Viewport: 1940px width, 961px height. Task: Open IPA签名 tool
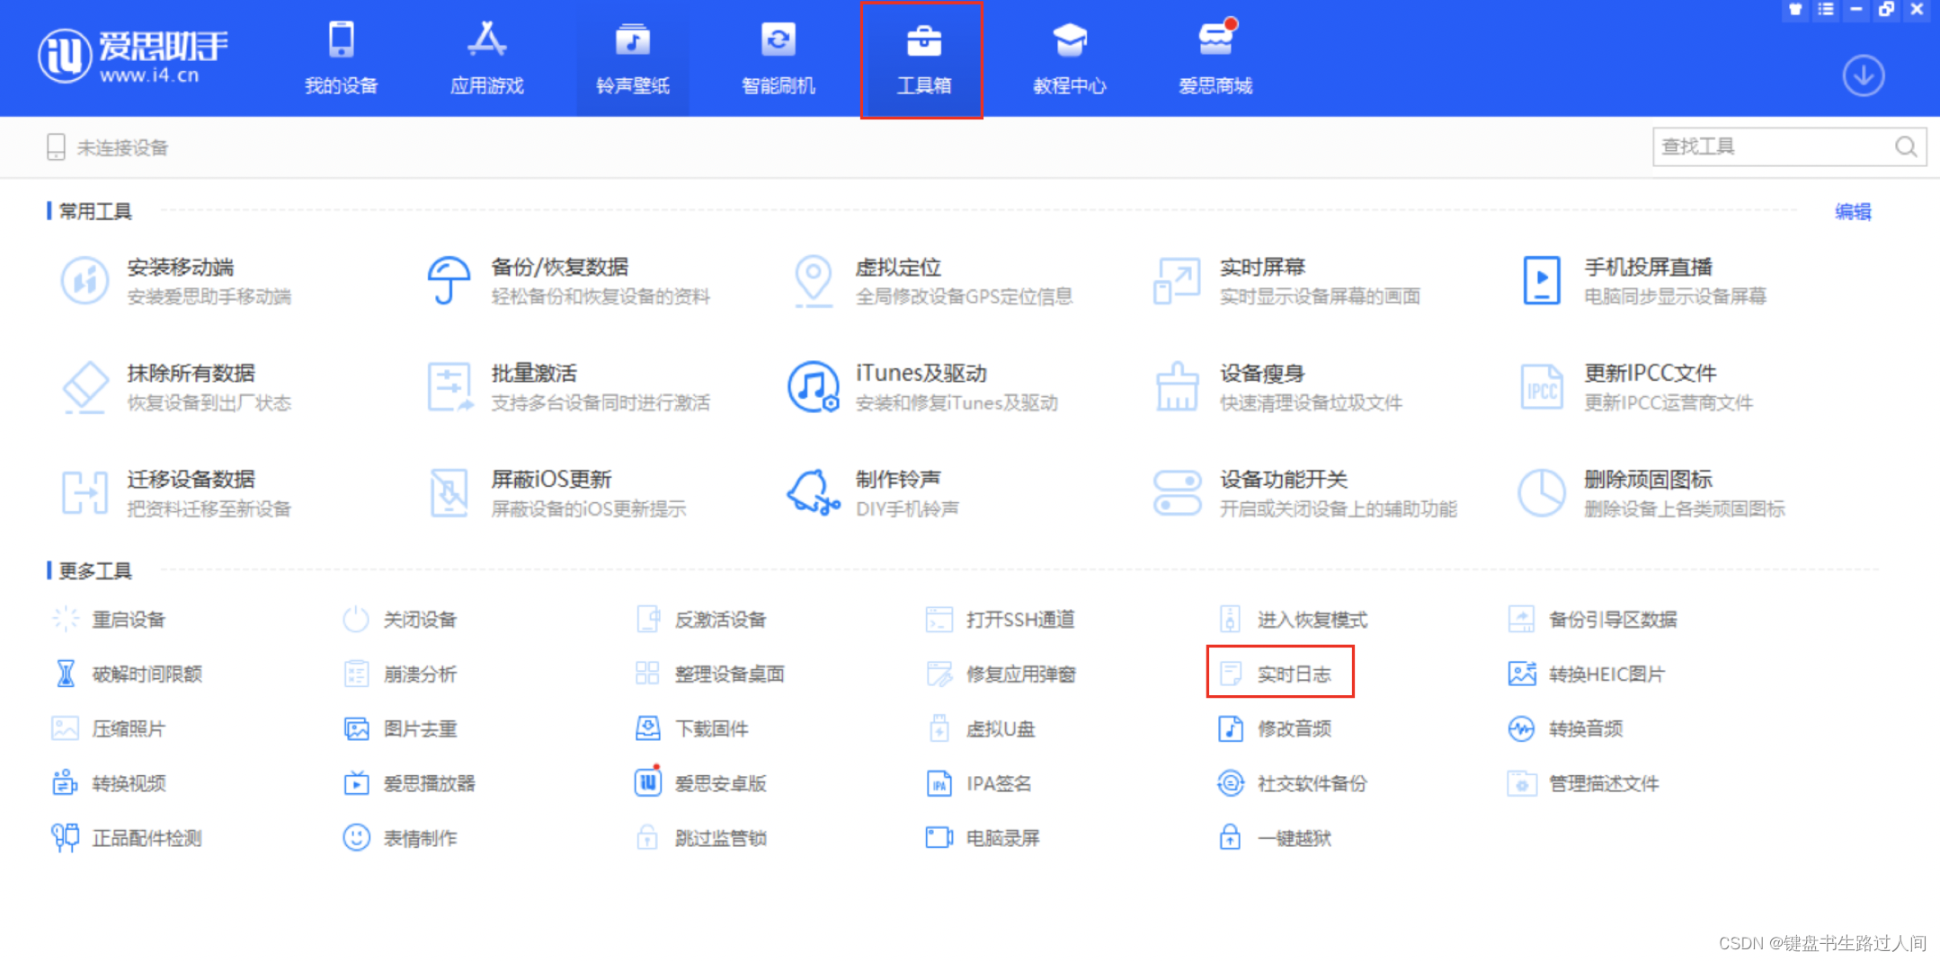coord(979,783)
